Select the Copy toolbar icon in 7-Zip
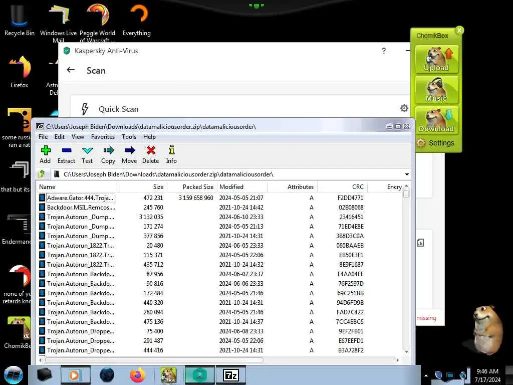This screenshot has height=385, width=513. 108,154
